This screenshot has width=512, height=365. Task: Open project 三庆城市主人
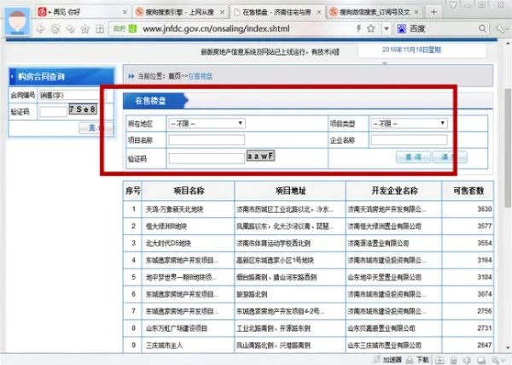[164, 345]
